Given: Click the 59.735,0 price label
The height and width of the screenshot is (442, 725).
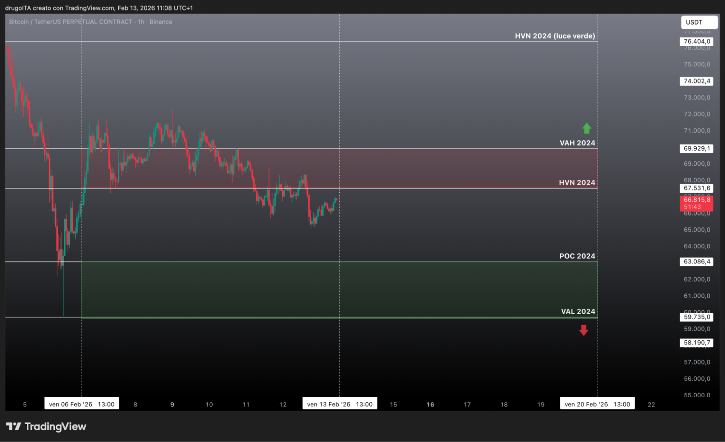Looking at the screenshot, I should [x=697, y=317].
